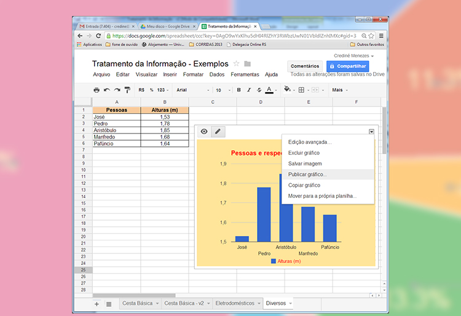Toggle italic formatting
Image resolution: width=461 pixels, height=316 pixels.
[x=249, y=90]
